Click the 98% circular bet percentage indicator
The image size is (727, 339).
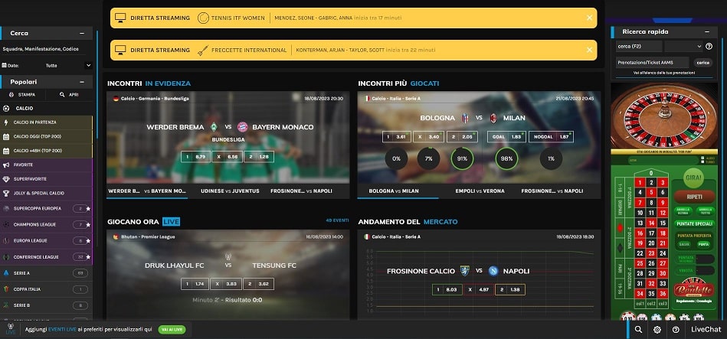[x=507, y=159]
